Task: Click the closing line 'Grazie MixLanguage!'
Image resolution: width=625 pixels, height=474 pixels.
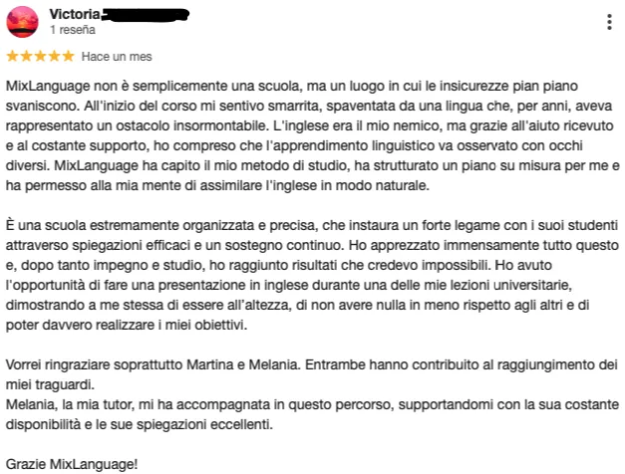Action: 72,464
